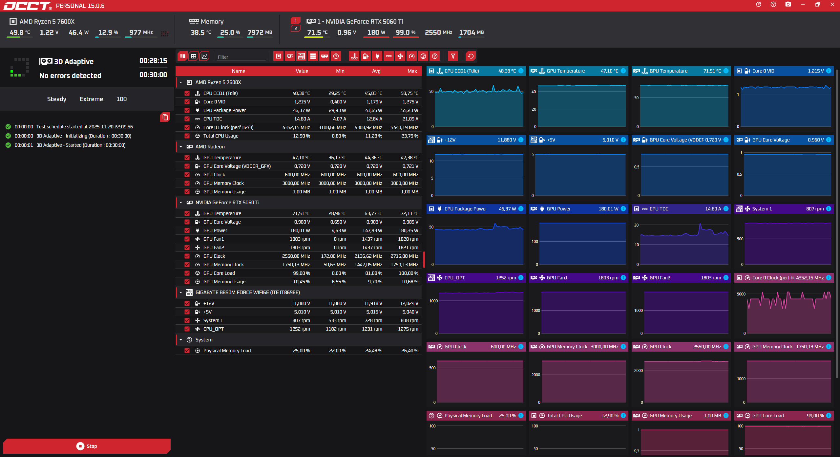
Task: Sort the sensor table by Avg column
Action: point(376,71)
